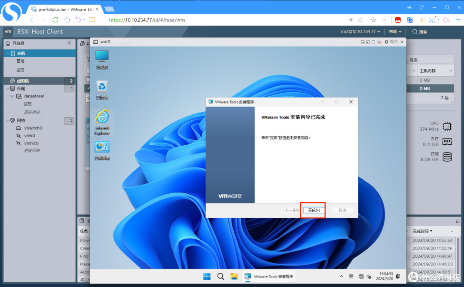This screenshot has height=287, width=464.
Task: Open the reading mode book icon
Action: pyautogui.click(x=92, y=20)
